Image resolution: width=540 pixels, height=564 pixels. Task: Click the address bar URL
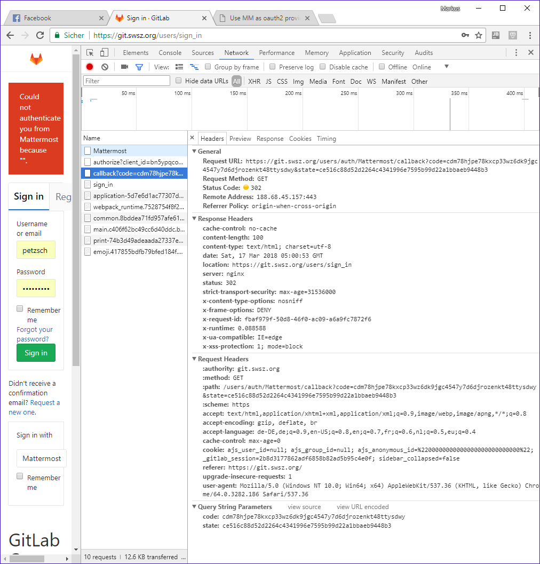pos(147,35)
